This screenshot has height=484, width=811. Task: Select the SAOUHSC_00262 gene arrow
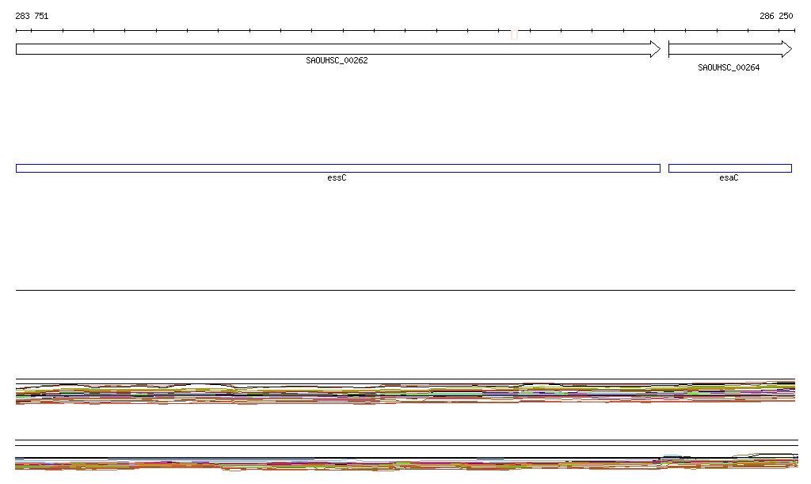(x=338, y=49)
